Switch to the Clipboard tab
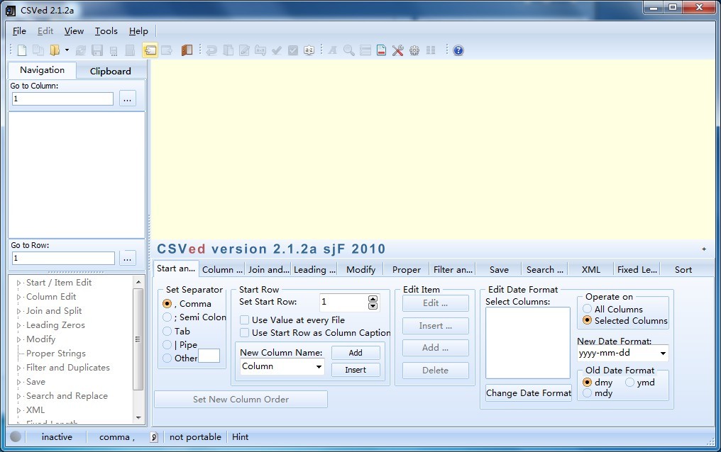721x452 pixels. (x=110, y=71)
